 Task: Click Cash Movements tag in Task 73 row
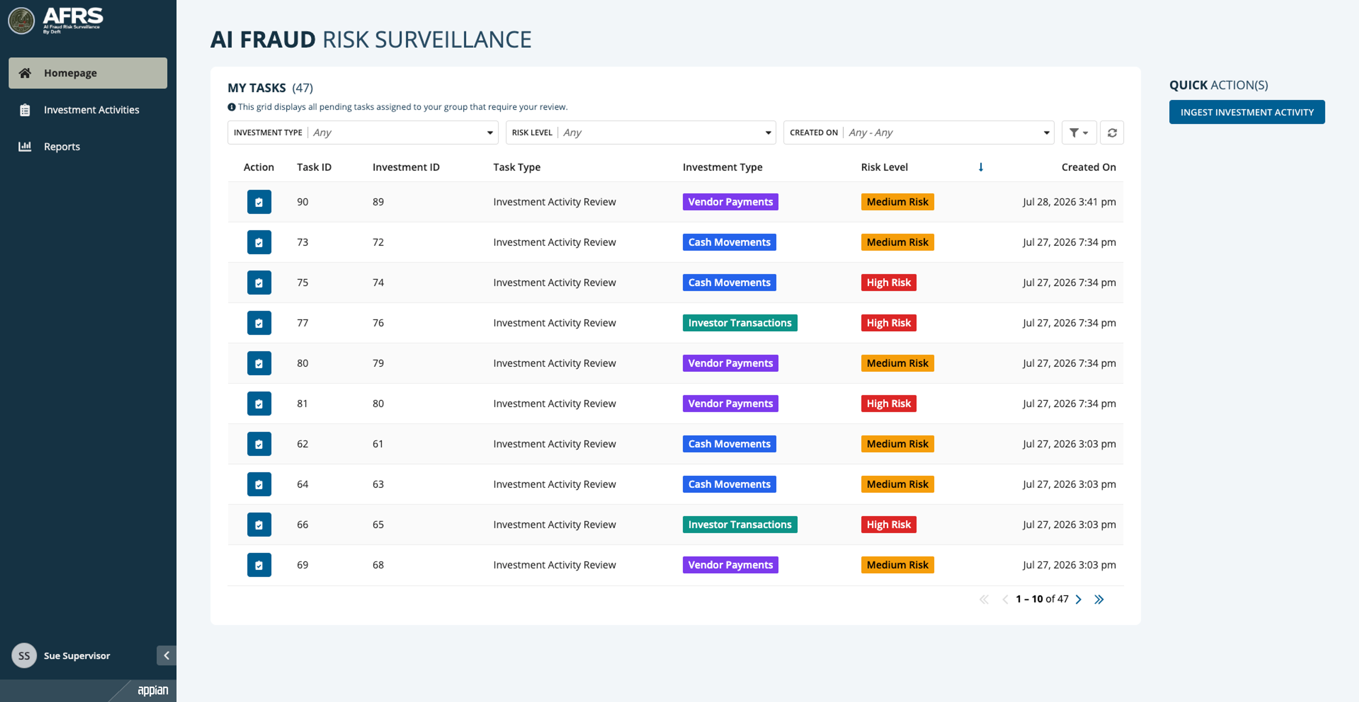tap(729, 243)
